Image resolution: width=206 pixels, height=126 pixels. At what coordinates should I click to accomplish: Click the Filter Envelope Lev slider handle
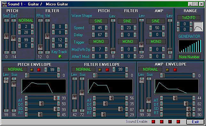75,97
